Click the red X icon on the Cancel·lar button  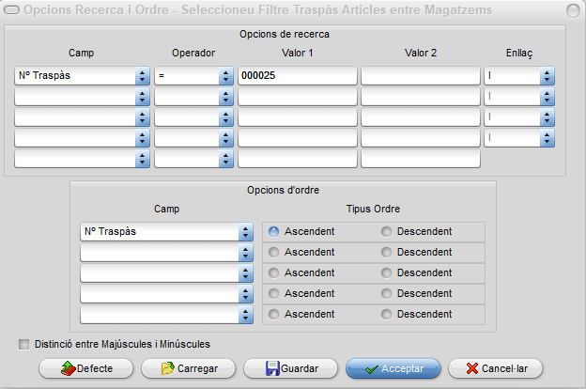tap(472, 368)
